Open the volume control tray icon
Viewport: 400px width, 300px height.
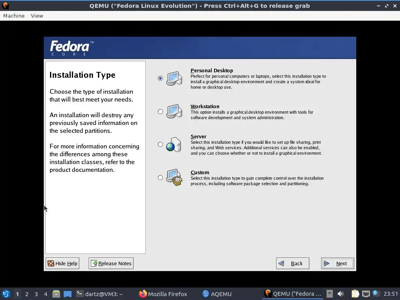point(341,294)
